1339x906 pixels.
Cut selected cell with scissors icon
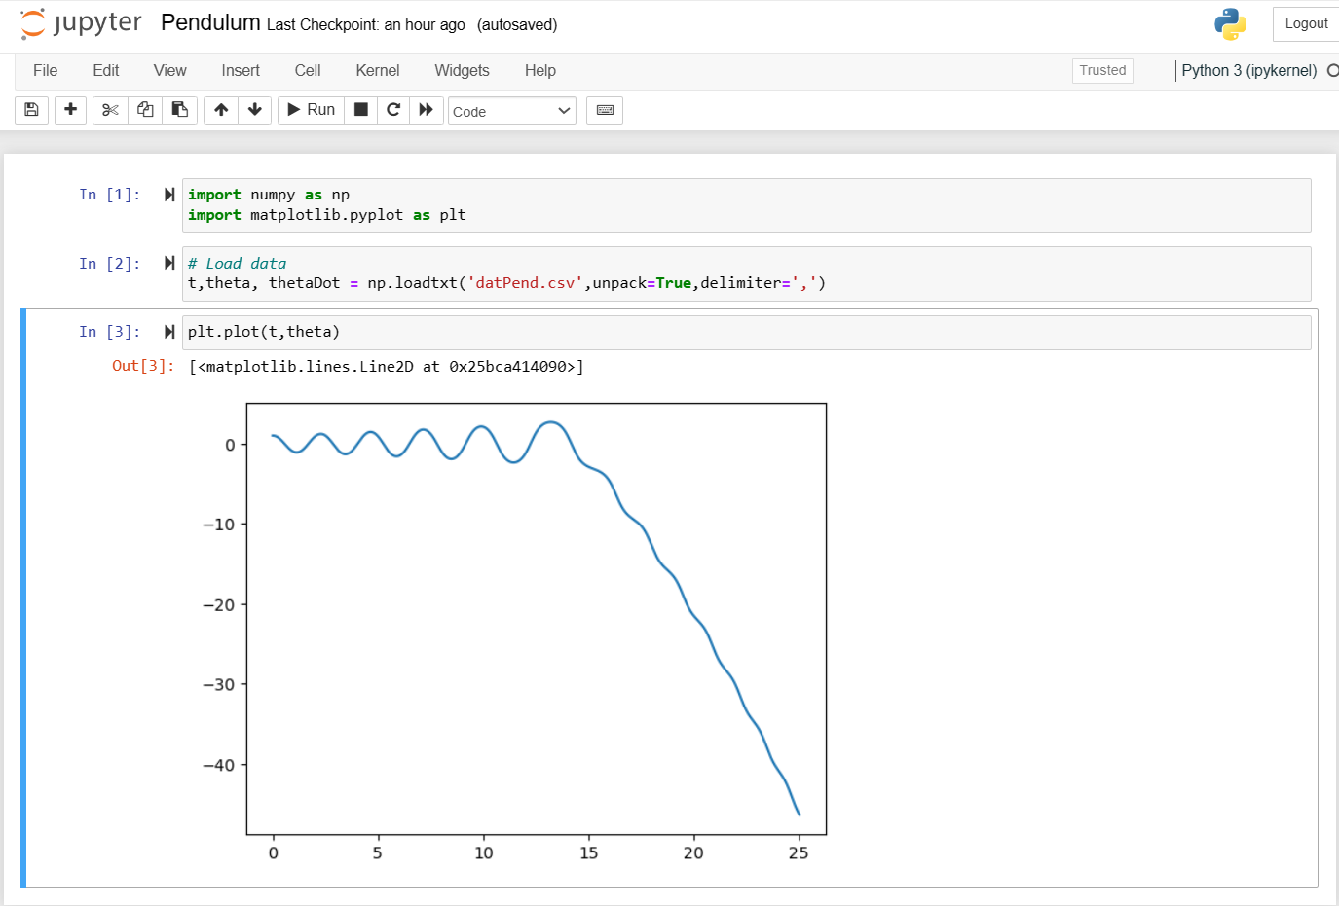pyautogui.click(x=110, y=110)
